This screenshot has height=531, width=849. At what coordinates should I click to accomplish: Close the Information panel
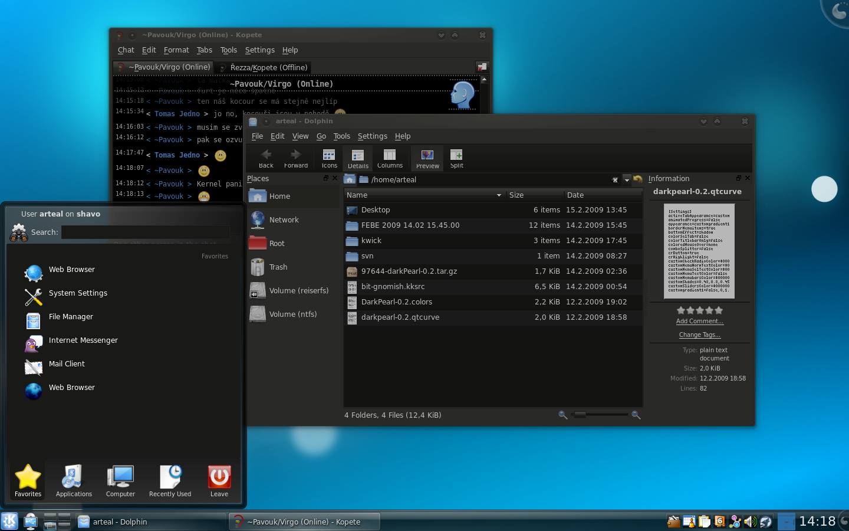coord(748,178)
